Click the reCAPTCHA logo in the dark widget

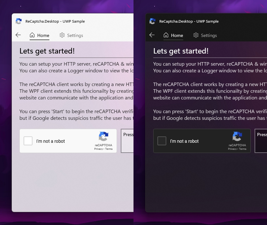237,136
